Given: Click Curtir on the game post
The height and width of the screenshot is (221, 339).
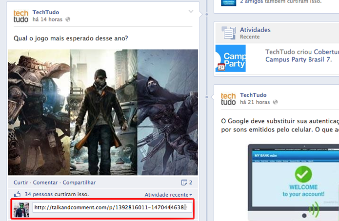Looking at the screenshot, I should 21,183.
